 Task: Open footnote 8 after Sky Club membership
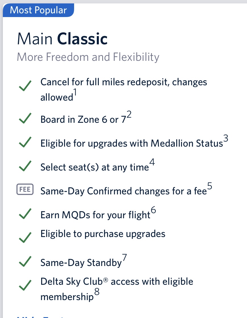(x=97, y=292)
